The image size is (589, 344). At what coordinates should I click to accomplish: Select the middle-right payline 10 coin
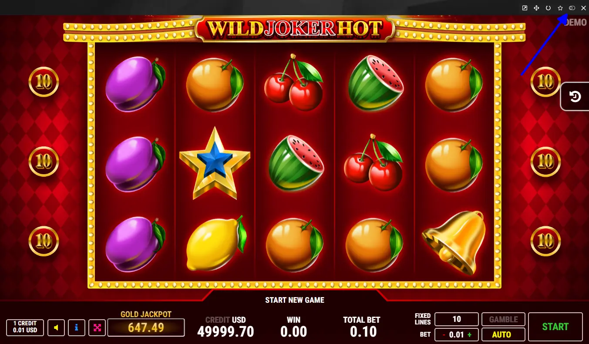545,162
